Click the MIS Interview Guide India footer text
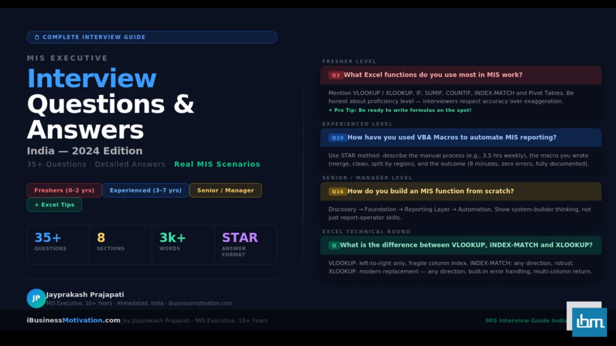 point(525,320)
